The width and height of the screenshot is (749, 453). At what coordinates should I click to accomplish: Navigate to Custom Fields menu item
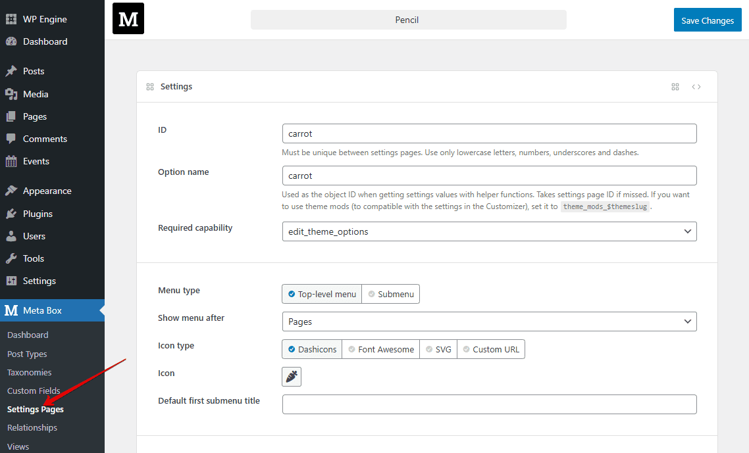[33, 390]
